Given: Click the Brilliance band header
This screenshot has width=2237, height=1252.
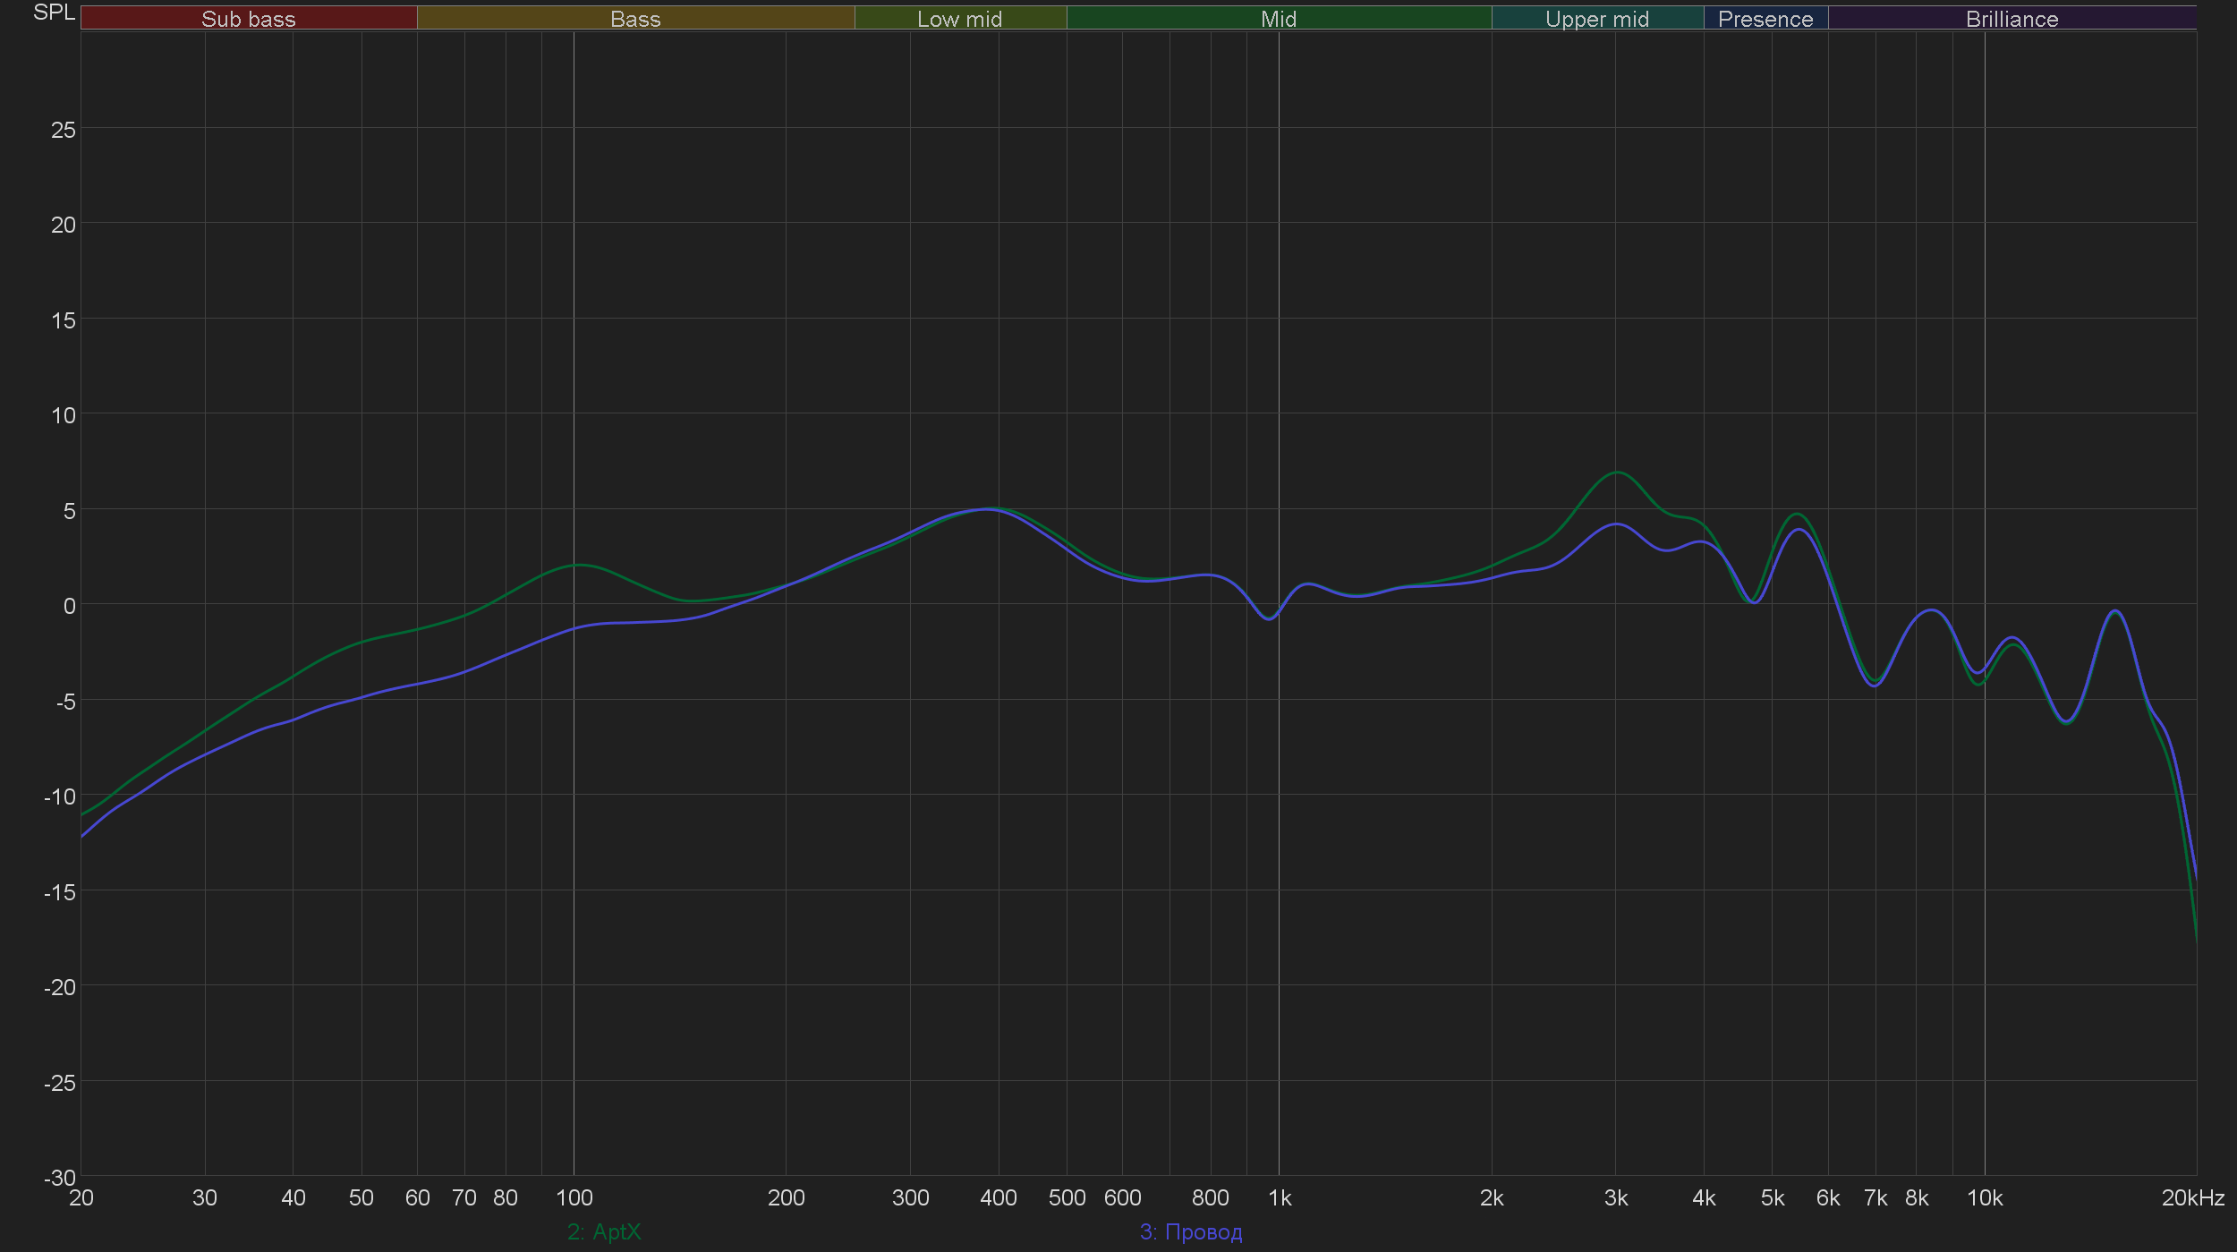Looking at the screenshot, I should [x=2012, y=19].
